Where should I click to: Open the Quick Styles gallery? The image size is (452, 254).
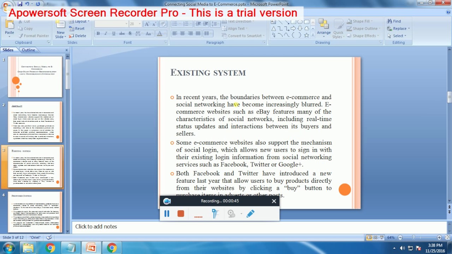(x=338, y=28)
